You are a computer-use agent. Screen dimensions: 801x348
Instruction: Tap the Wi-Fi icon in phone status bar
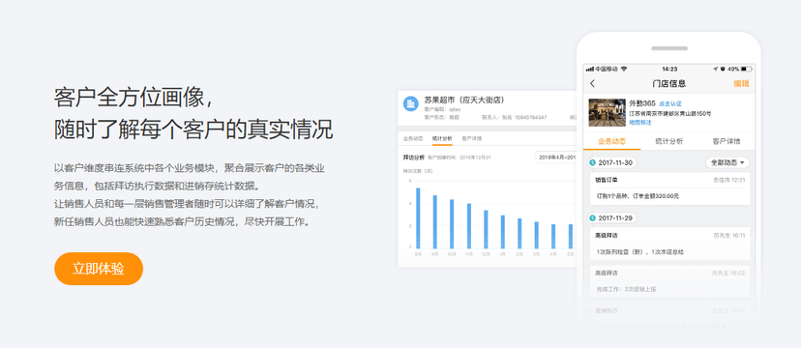pyautogui.click(x=624, y=69)
